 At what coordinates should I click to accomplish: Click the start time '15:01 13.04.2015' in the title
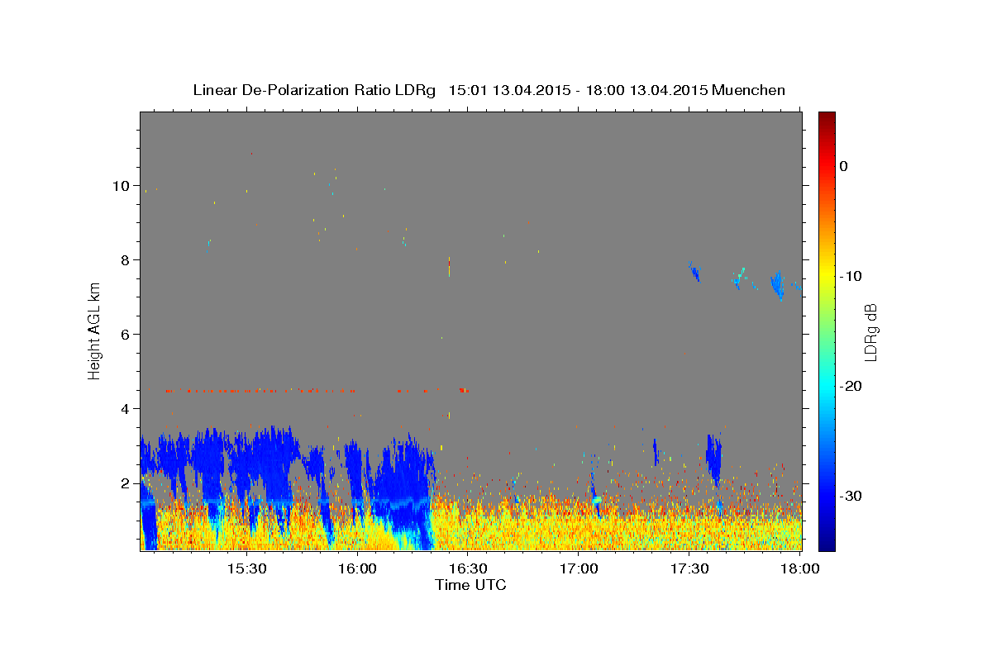(x=509, y=90)
